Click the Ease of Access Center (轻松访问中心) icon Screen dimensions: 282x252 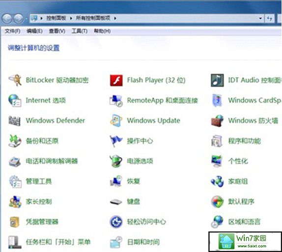[x=116, y=222]
